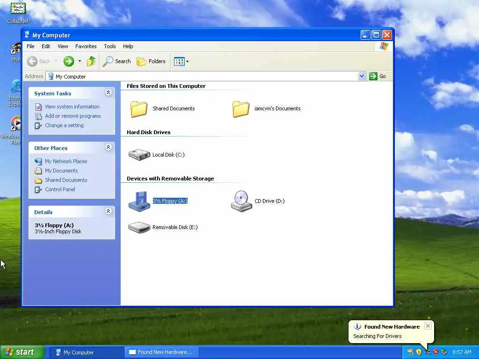Click the Shared Documents sidebar icon

[38, 180]
